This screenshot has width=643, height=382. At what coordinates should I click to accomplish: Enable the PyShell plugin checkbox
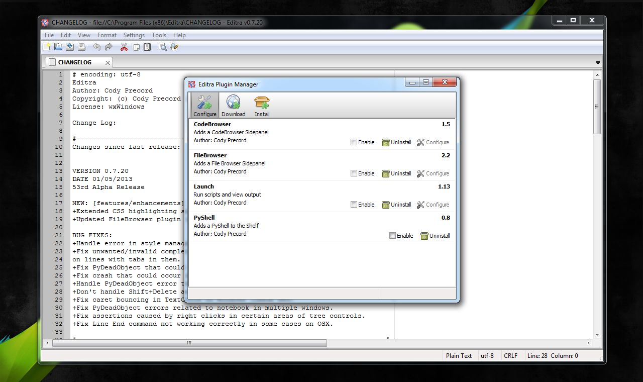click(392, 236)
